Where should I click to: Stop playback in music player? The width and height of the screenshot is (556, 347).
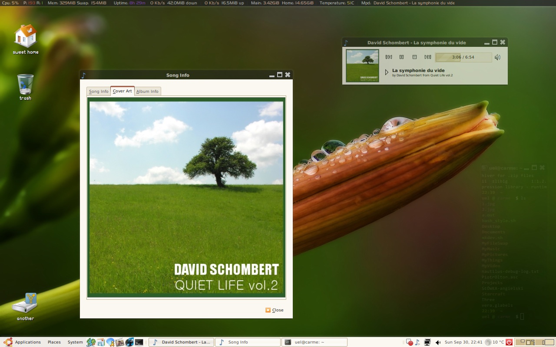[x=414, y=57]
